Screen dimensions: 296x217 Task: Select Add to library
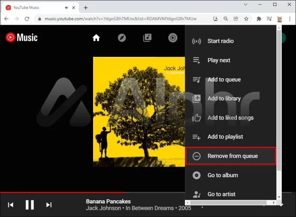(x=230, y=98)
